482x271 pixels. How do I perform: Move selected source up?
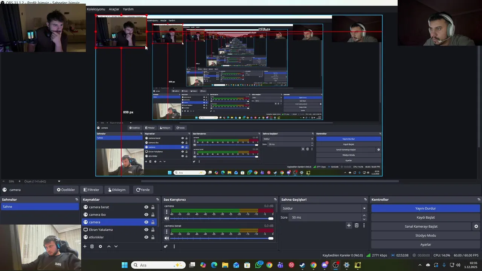coord(109,247)
